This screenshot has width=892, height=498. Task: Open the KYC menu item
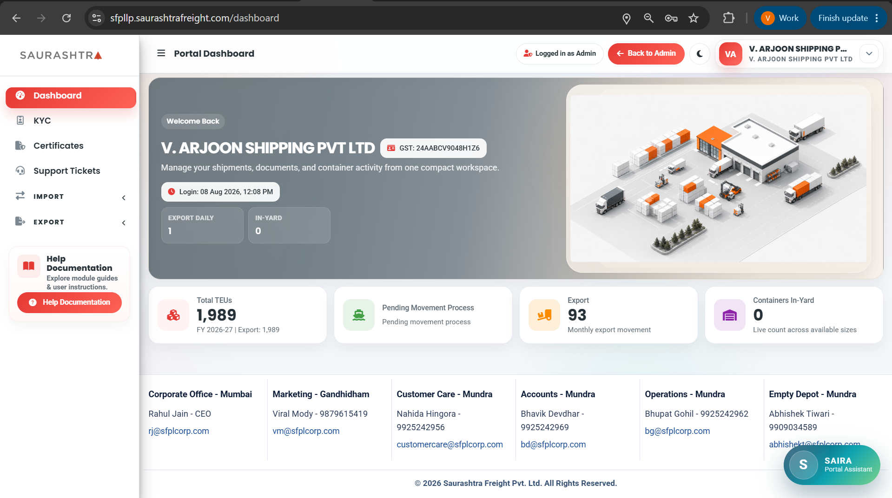71,120
